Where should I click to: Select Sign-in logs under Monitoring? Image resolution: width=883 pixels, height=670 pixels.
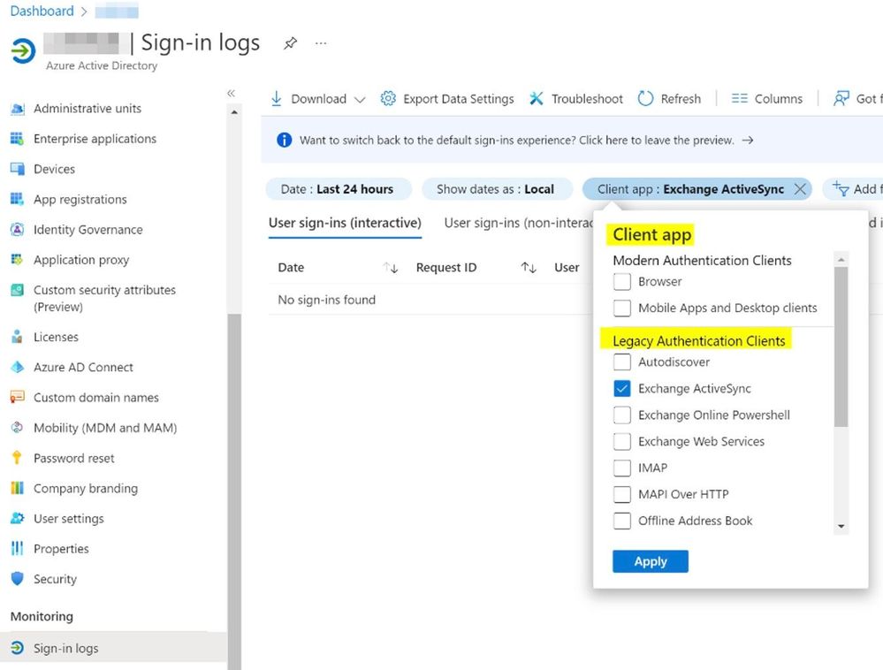(x=112, y=648)
